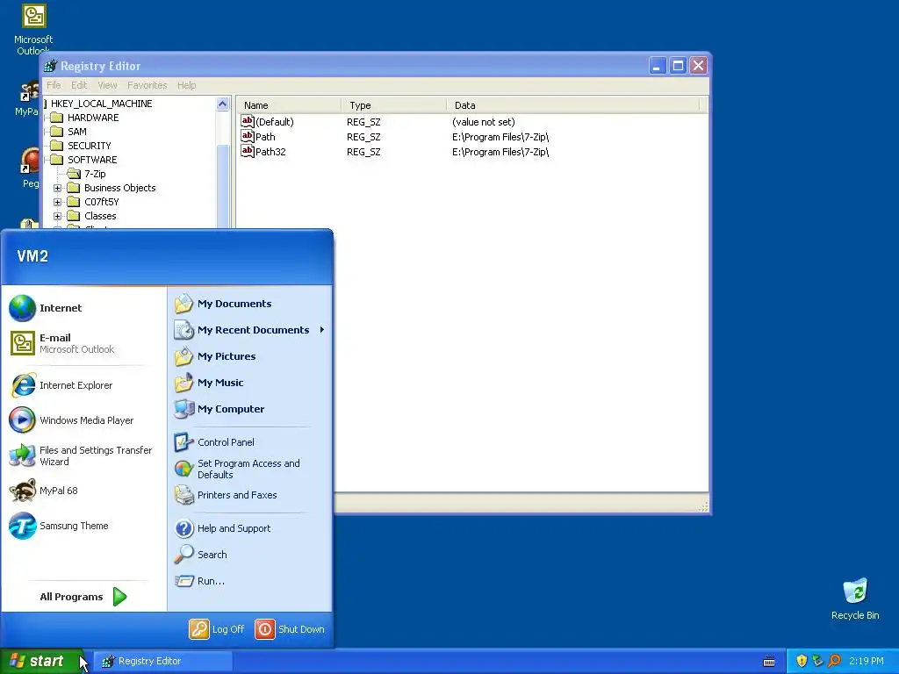Viewport: 899px width, 674px height.
Task: Open the View menu in Registry Editor
Action: point(107,85)
